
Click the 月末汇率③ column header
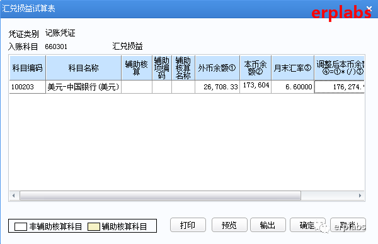point(293,68)
